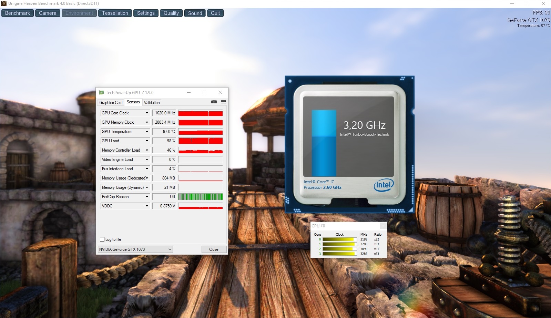551x318 pixels.
Task: Click the 1620.0 MHz core clock value
Action: [164, 113]
